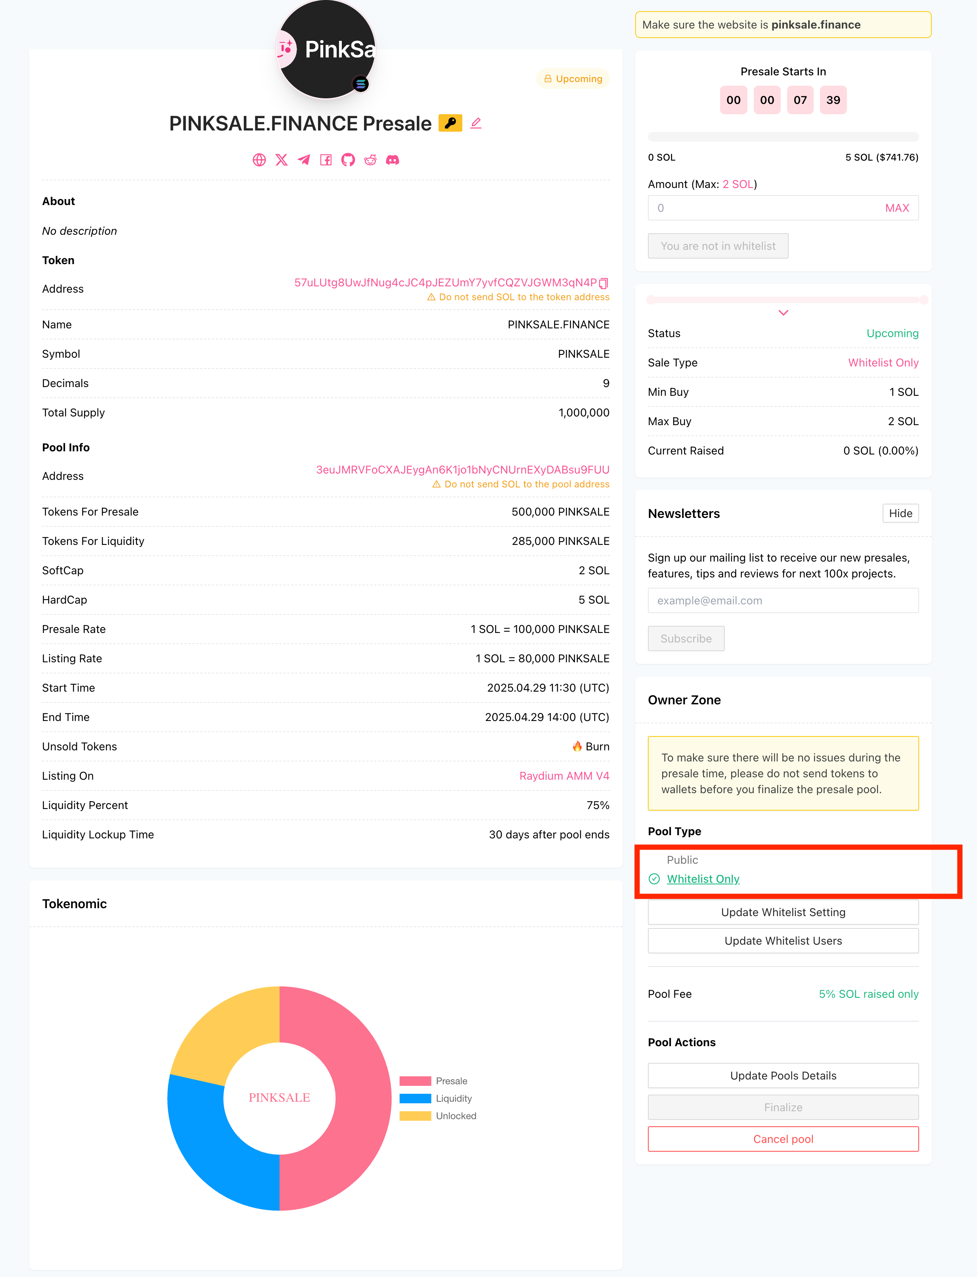Viewport: 977px width, 1277px height.
Task: Click MAX to fill the amount
Action: pos(897,208)
